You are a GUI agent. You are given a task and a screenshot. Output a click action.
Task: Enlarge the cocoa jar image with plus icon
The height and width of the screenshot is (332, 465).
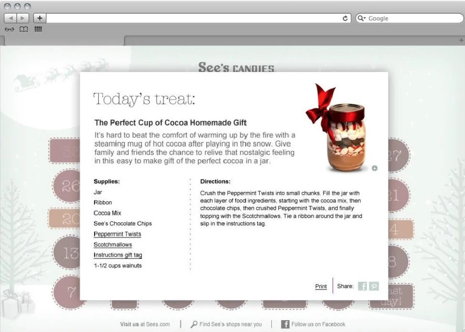(375, 169)
